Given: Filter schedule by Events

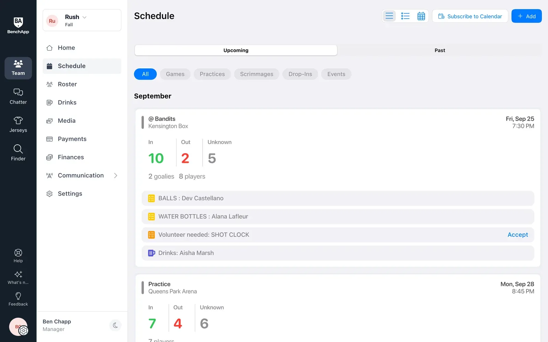Looking at the screenshot, I should [x=336, y=74].
